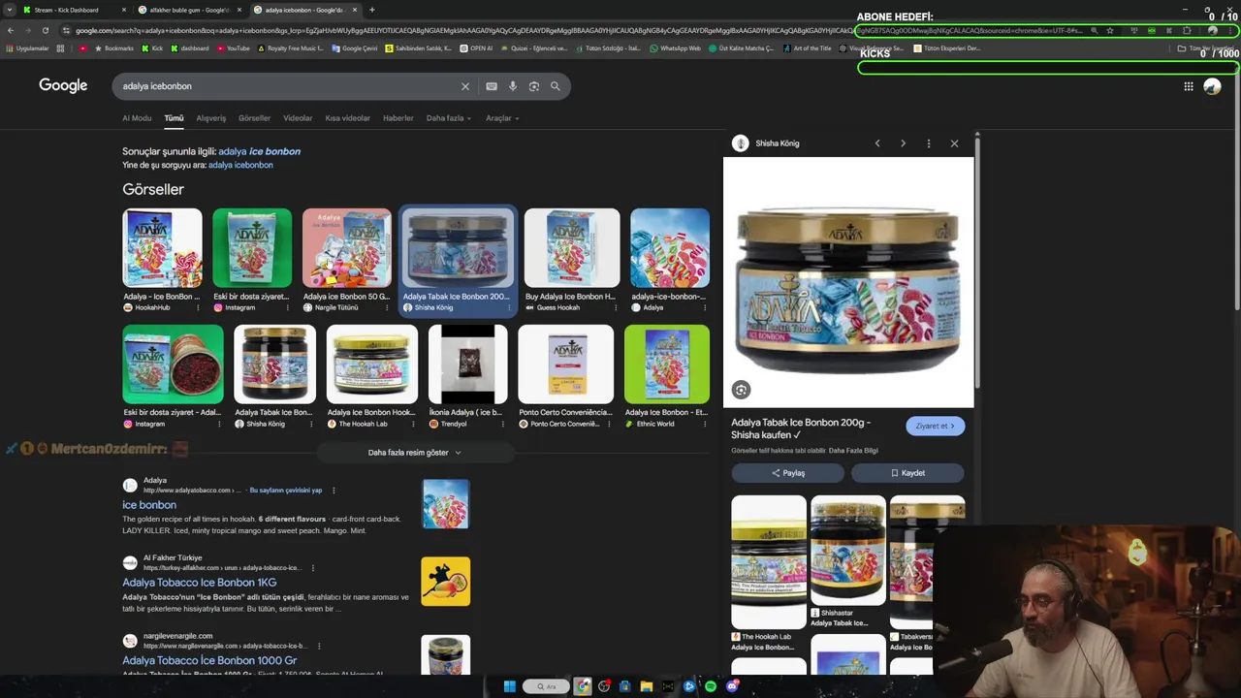
Task: Open File Explorer from taskbar
Action: (x=647, y=686)
